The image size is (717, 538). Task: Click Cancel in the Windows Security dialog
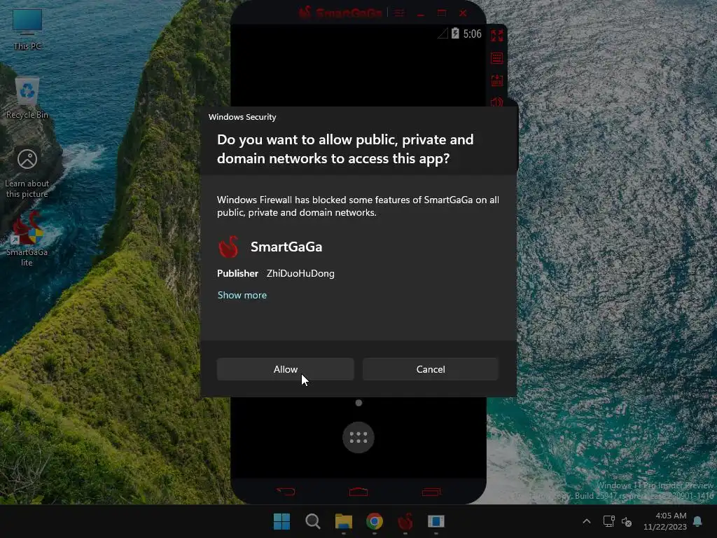click(x=431, y=369)
